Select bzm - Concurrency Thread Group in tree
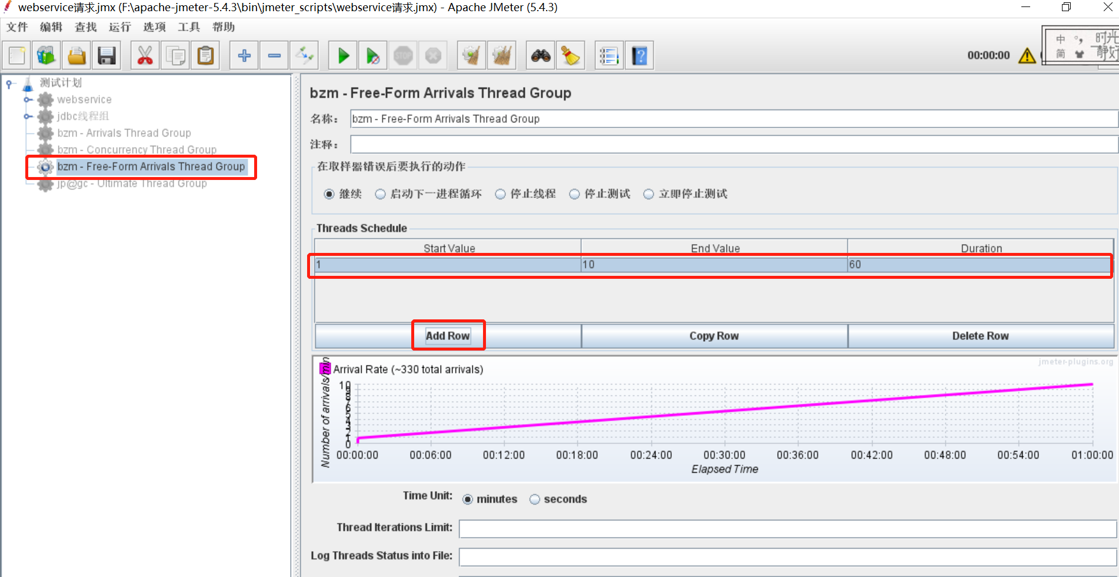1119x577 pixels. (137, 150)
